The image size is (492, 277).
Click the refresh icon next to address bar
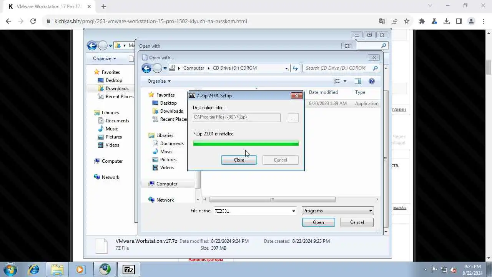[x=295, y=68]
